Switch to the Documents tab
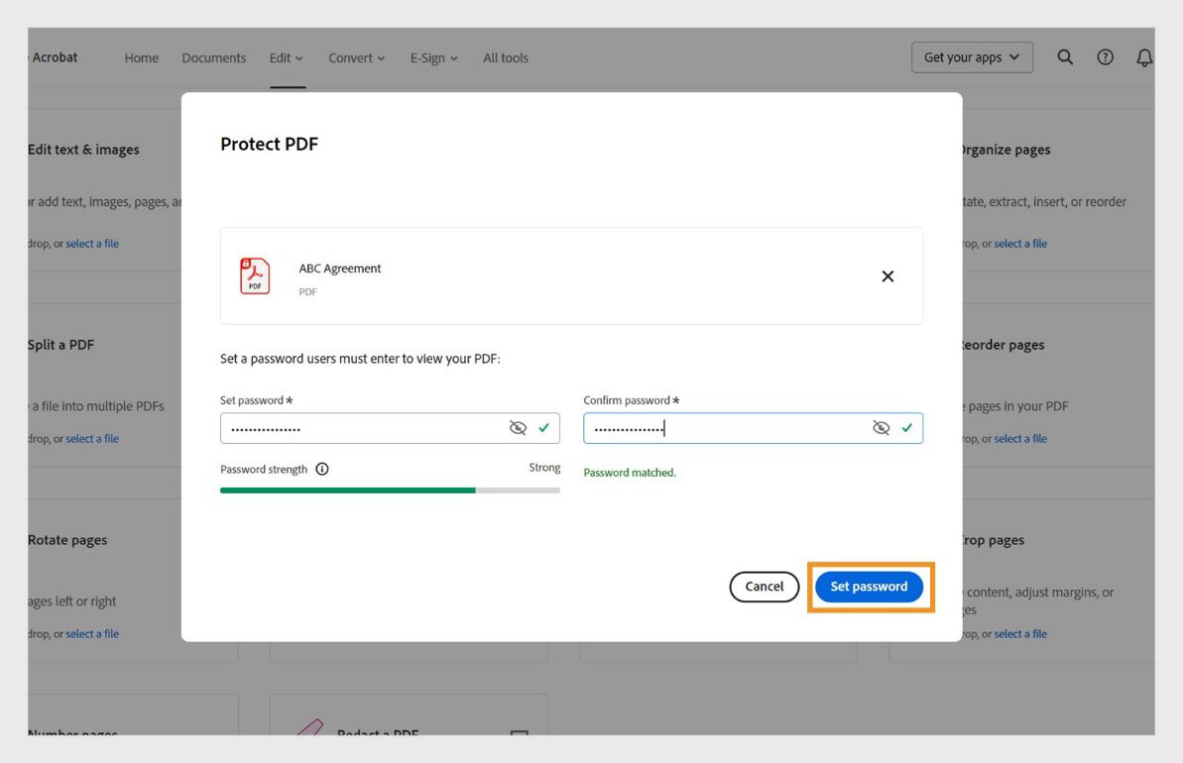Viewport: 1183px width, 763px height. coord(213,57)
